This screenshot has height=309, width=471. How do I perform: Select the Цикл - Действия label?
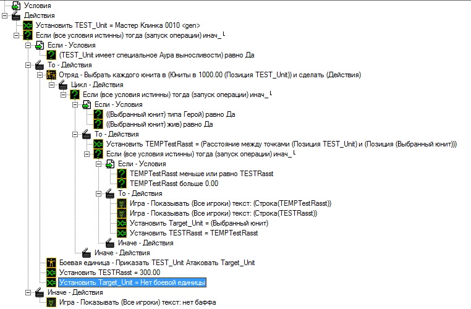(97, 85)
